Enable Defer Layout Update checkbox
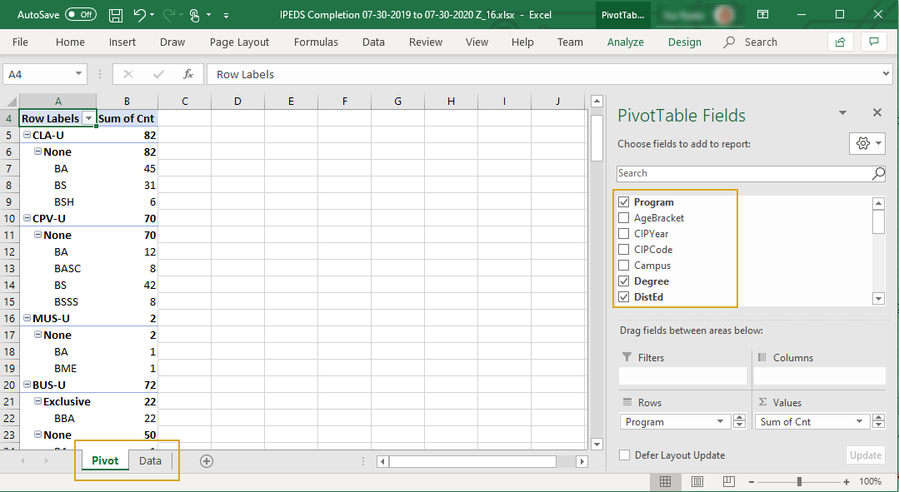This screenshot has width=899, height=492. (x=625, y=455)
